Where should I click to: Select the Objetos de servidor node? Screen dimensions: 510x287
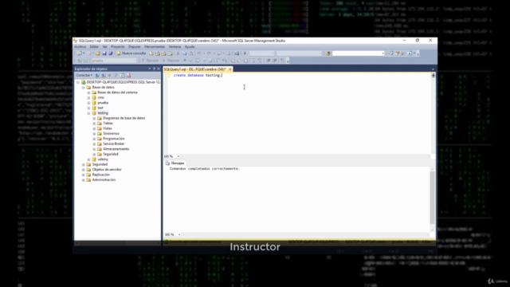tap(106, 170)
